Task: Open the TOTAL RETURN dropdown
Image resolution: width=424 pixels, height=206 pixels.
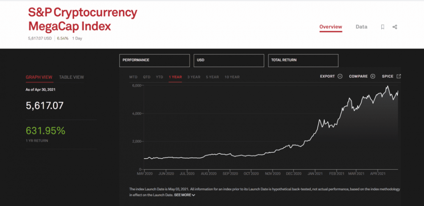Action: click(303, 60)
